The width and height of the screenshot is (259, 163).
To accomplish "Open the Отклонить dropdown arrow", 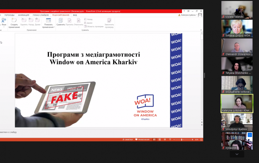I will [x=79, y=27].
